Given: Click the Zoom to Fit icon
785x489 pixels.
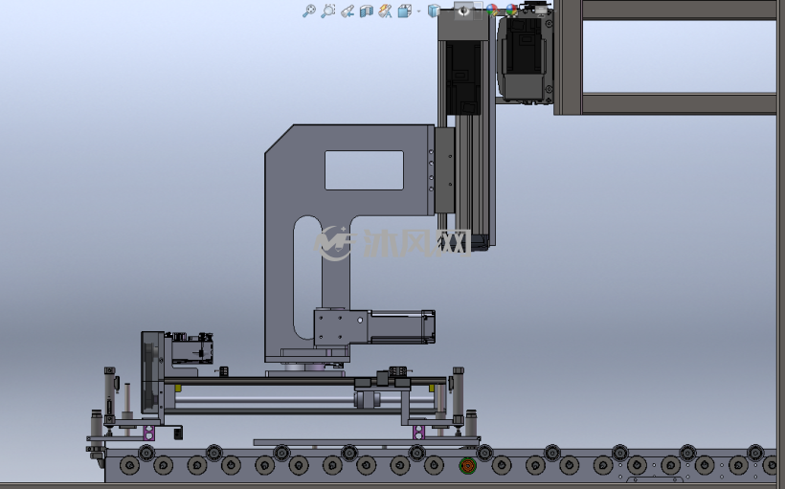Looking at the screenshot, I should pos(309,11).
